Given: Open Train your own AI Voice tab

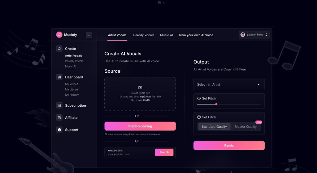Looking at the screenshot, I should click(196, 35).
